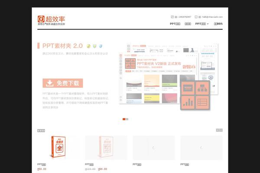Open the fourth product's PPT title link
260x173 pixels.
[185, 164]
